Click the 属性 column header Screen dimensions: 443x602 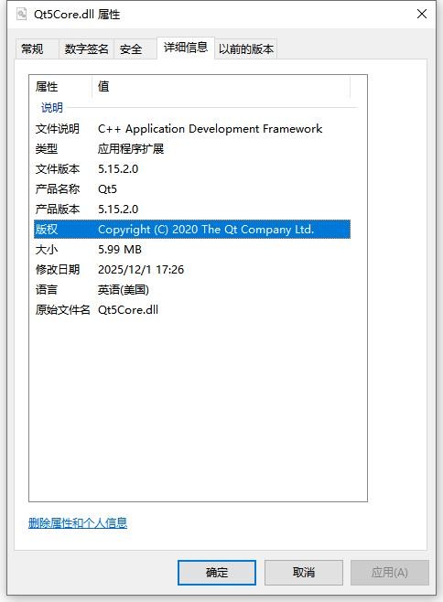[x=47, y=87]
